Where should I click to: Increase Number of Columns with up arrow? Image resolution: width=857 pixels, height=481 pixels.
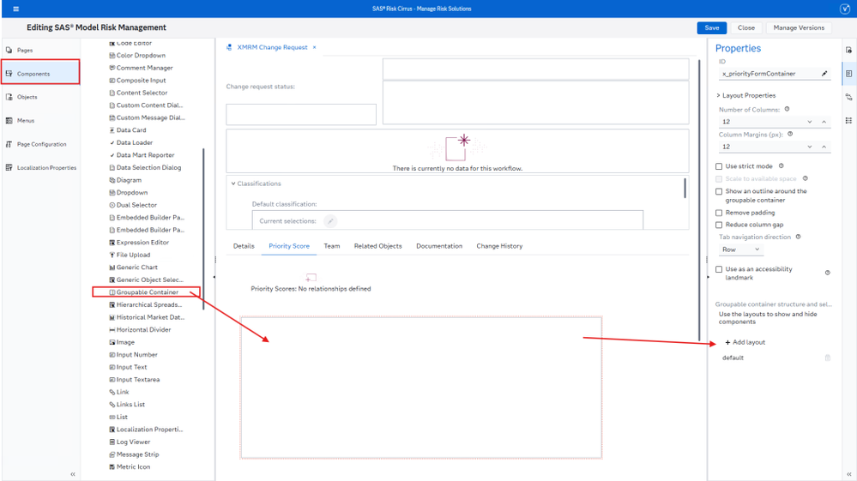click(824, 122)
